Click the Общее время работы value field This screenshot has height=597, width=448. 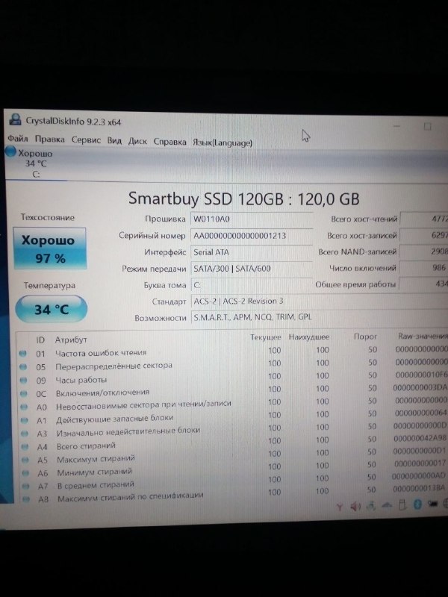(x=423, y=284)
